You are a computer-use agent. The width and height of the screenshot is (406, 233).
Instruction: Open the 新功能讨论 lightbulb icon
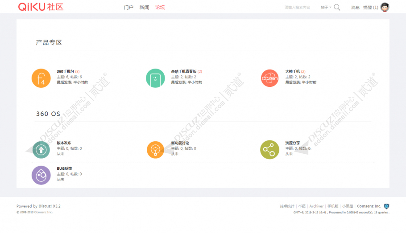(x=155, y=150)
